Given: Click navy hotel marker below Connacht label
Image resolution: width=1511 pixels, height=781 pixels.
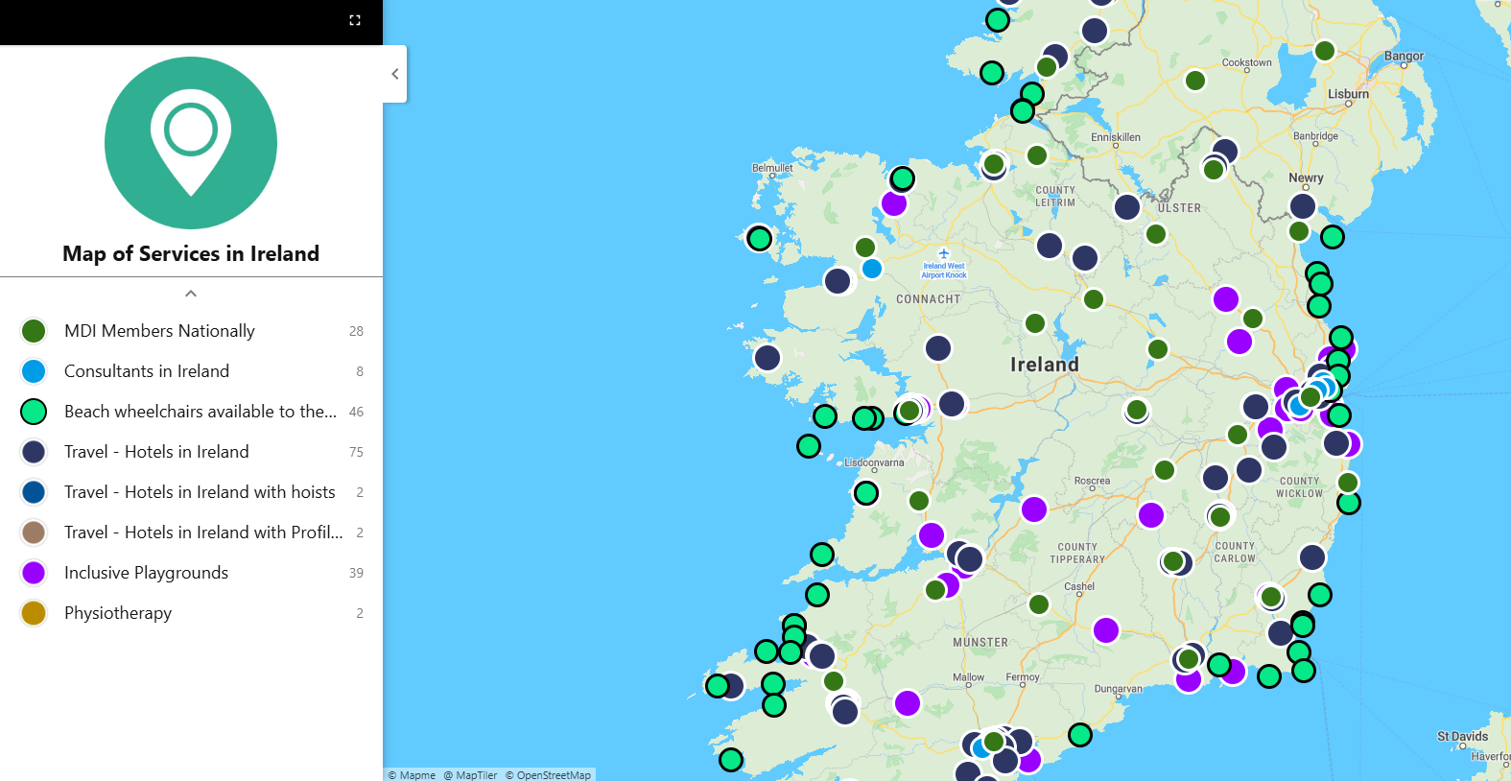Looking at the screenshot, I should (938, 348).
